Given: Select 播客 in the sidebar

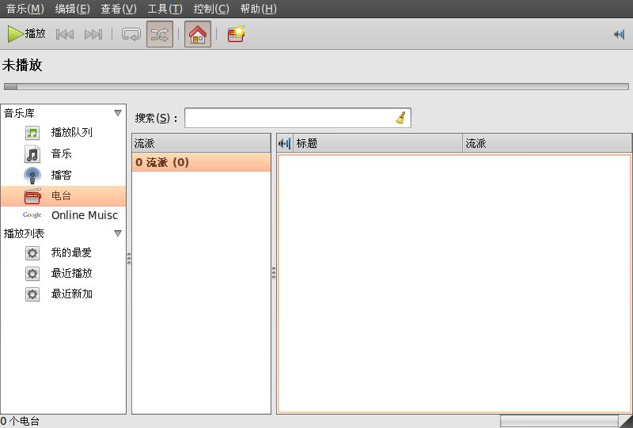Looking at the screenshot, I should pyautogui.click(x=63, y=176).
